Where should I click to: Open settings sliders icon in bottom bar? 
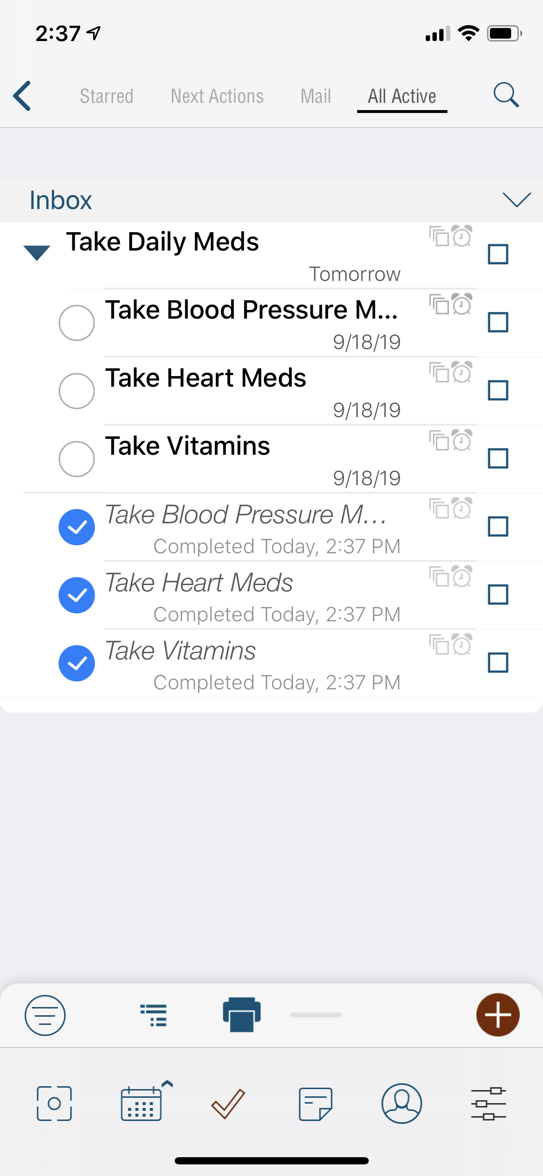(488, 1104)
